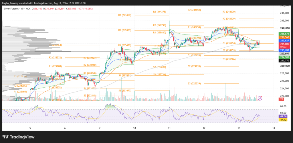Click the 80.00 RSI axis tick
Screen dimensions: 293x143
pos(284,106)
